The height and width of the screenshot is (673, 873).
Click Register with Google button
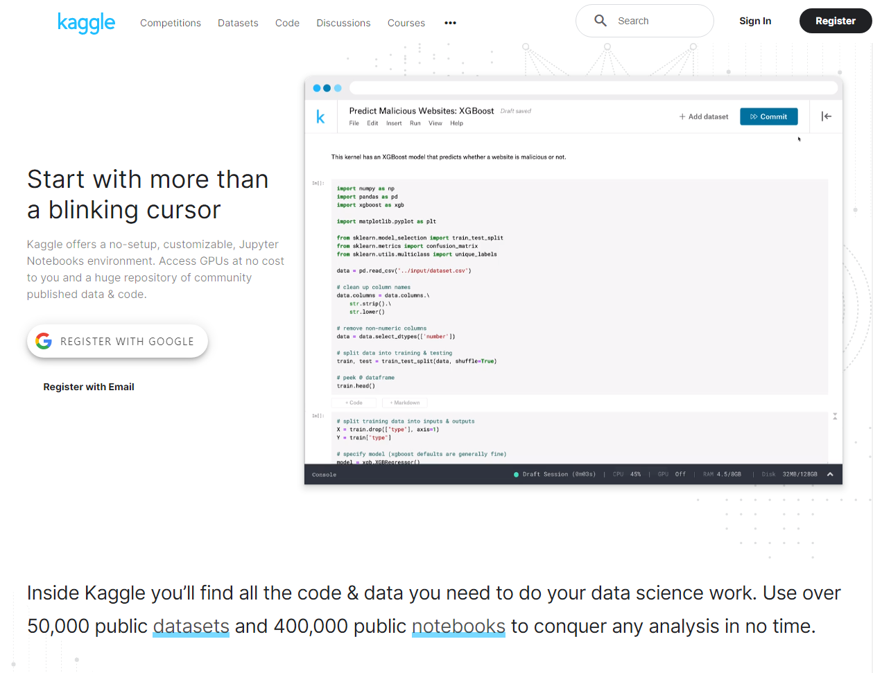point(117,341)
